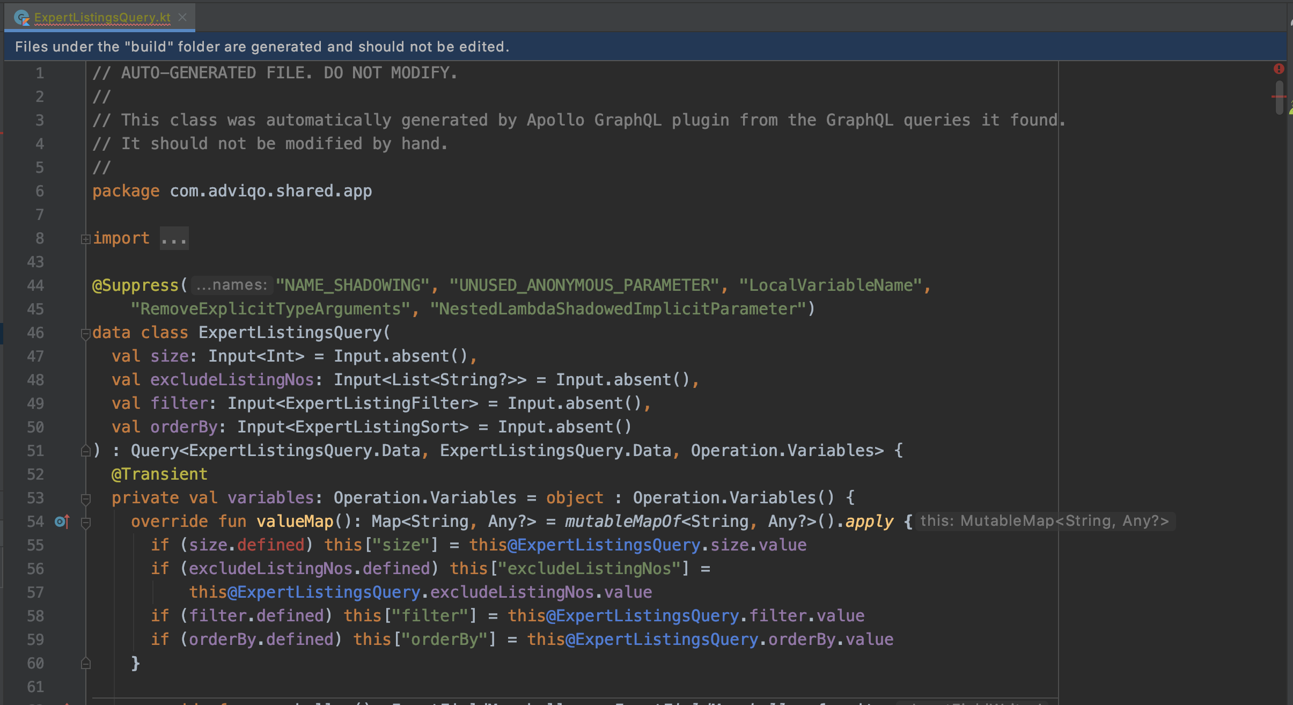
Task: Expand the collapsed import statements on line 8
Action: [174, 238]
